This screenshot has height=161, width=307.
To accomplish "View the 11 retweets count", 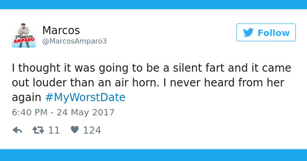I will (x=54, y=131).
